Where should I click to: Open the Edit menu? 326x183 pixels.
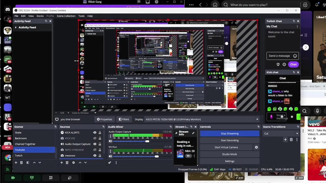(23, 16)
